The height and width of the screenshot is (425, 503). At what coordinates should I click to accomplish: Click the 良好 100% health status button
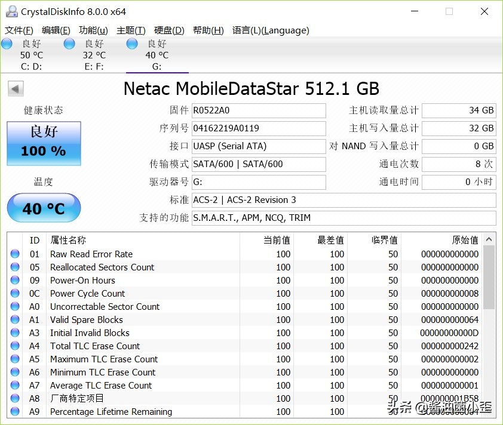[x=44, y=144]
